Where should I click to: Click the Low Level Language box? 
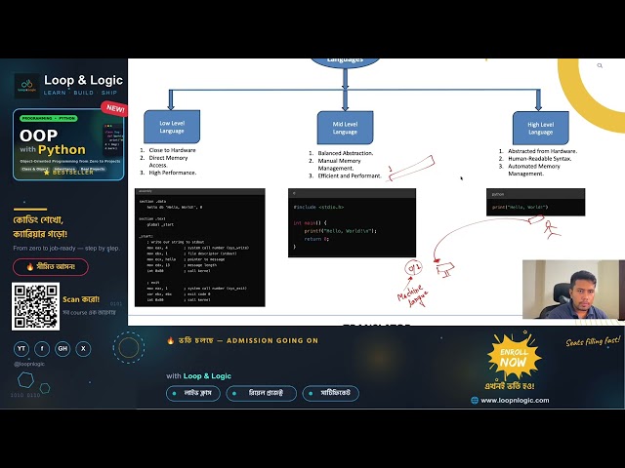(172, 127)
